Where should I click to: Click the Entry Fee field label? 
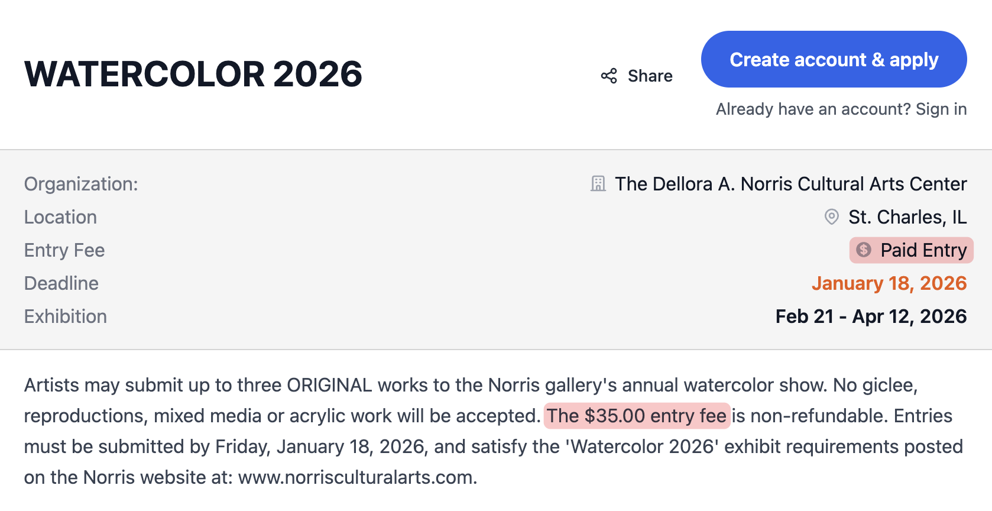(64, 250)
